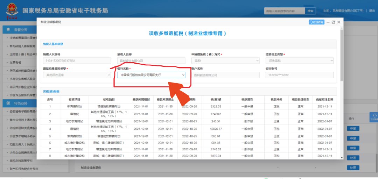
Task: Select 发票套餐 in the left sidebar
Action: tap(16, 63)
